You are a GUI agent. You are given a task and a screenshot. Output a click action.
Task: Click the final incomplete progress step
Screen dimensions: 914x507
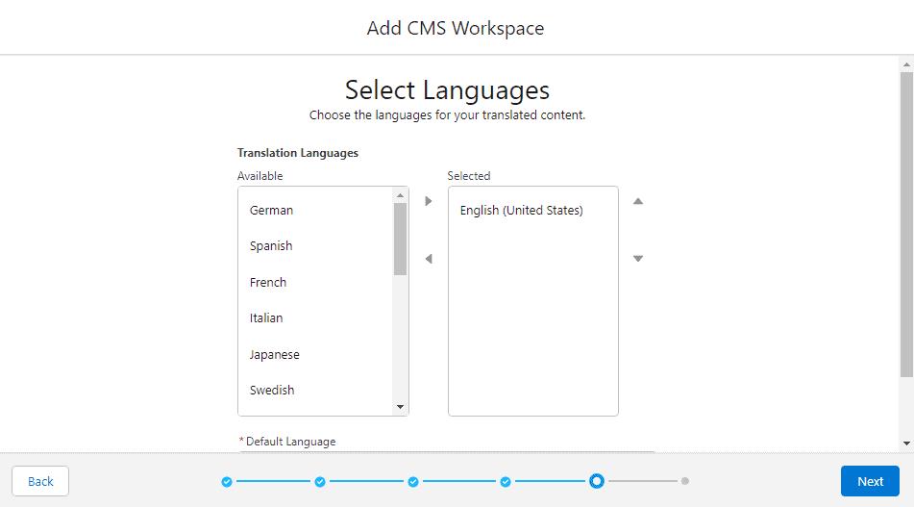(685, 481)
